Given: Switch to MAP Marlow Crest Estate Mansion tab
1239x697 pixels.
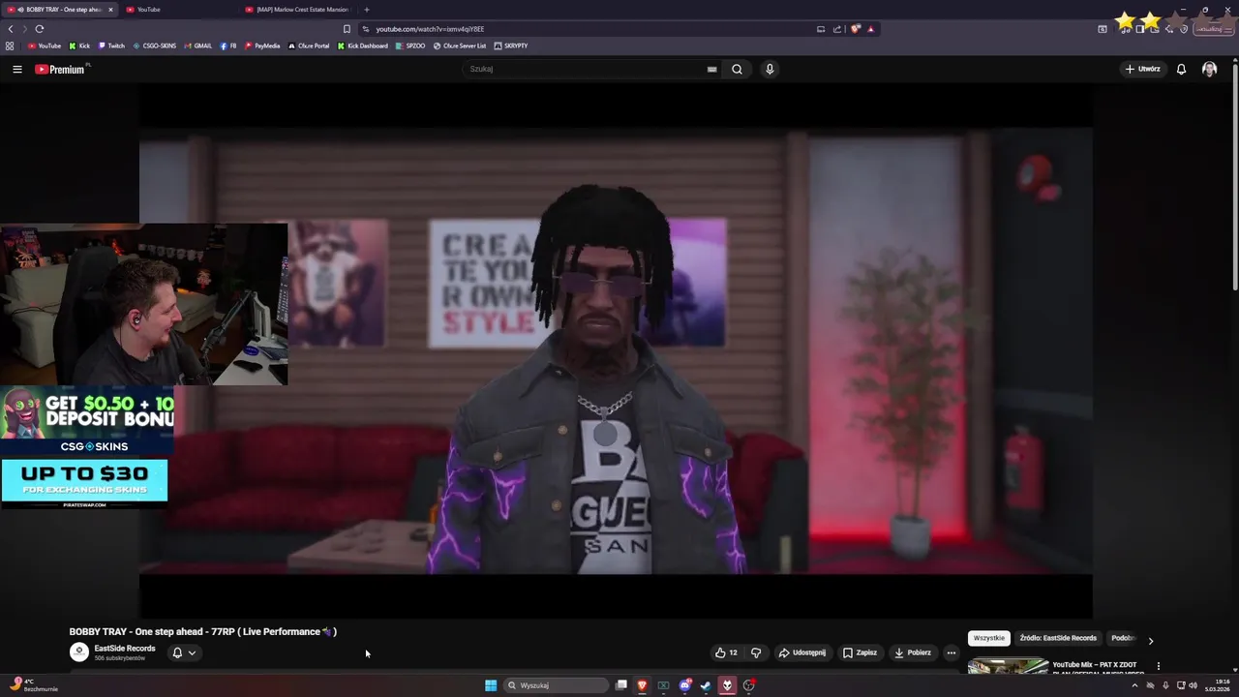Looking at the screenshot, I should [x=296, y=10].
